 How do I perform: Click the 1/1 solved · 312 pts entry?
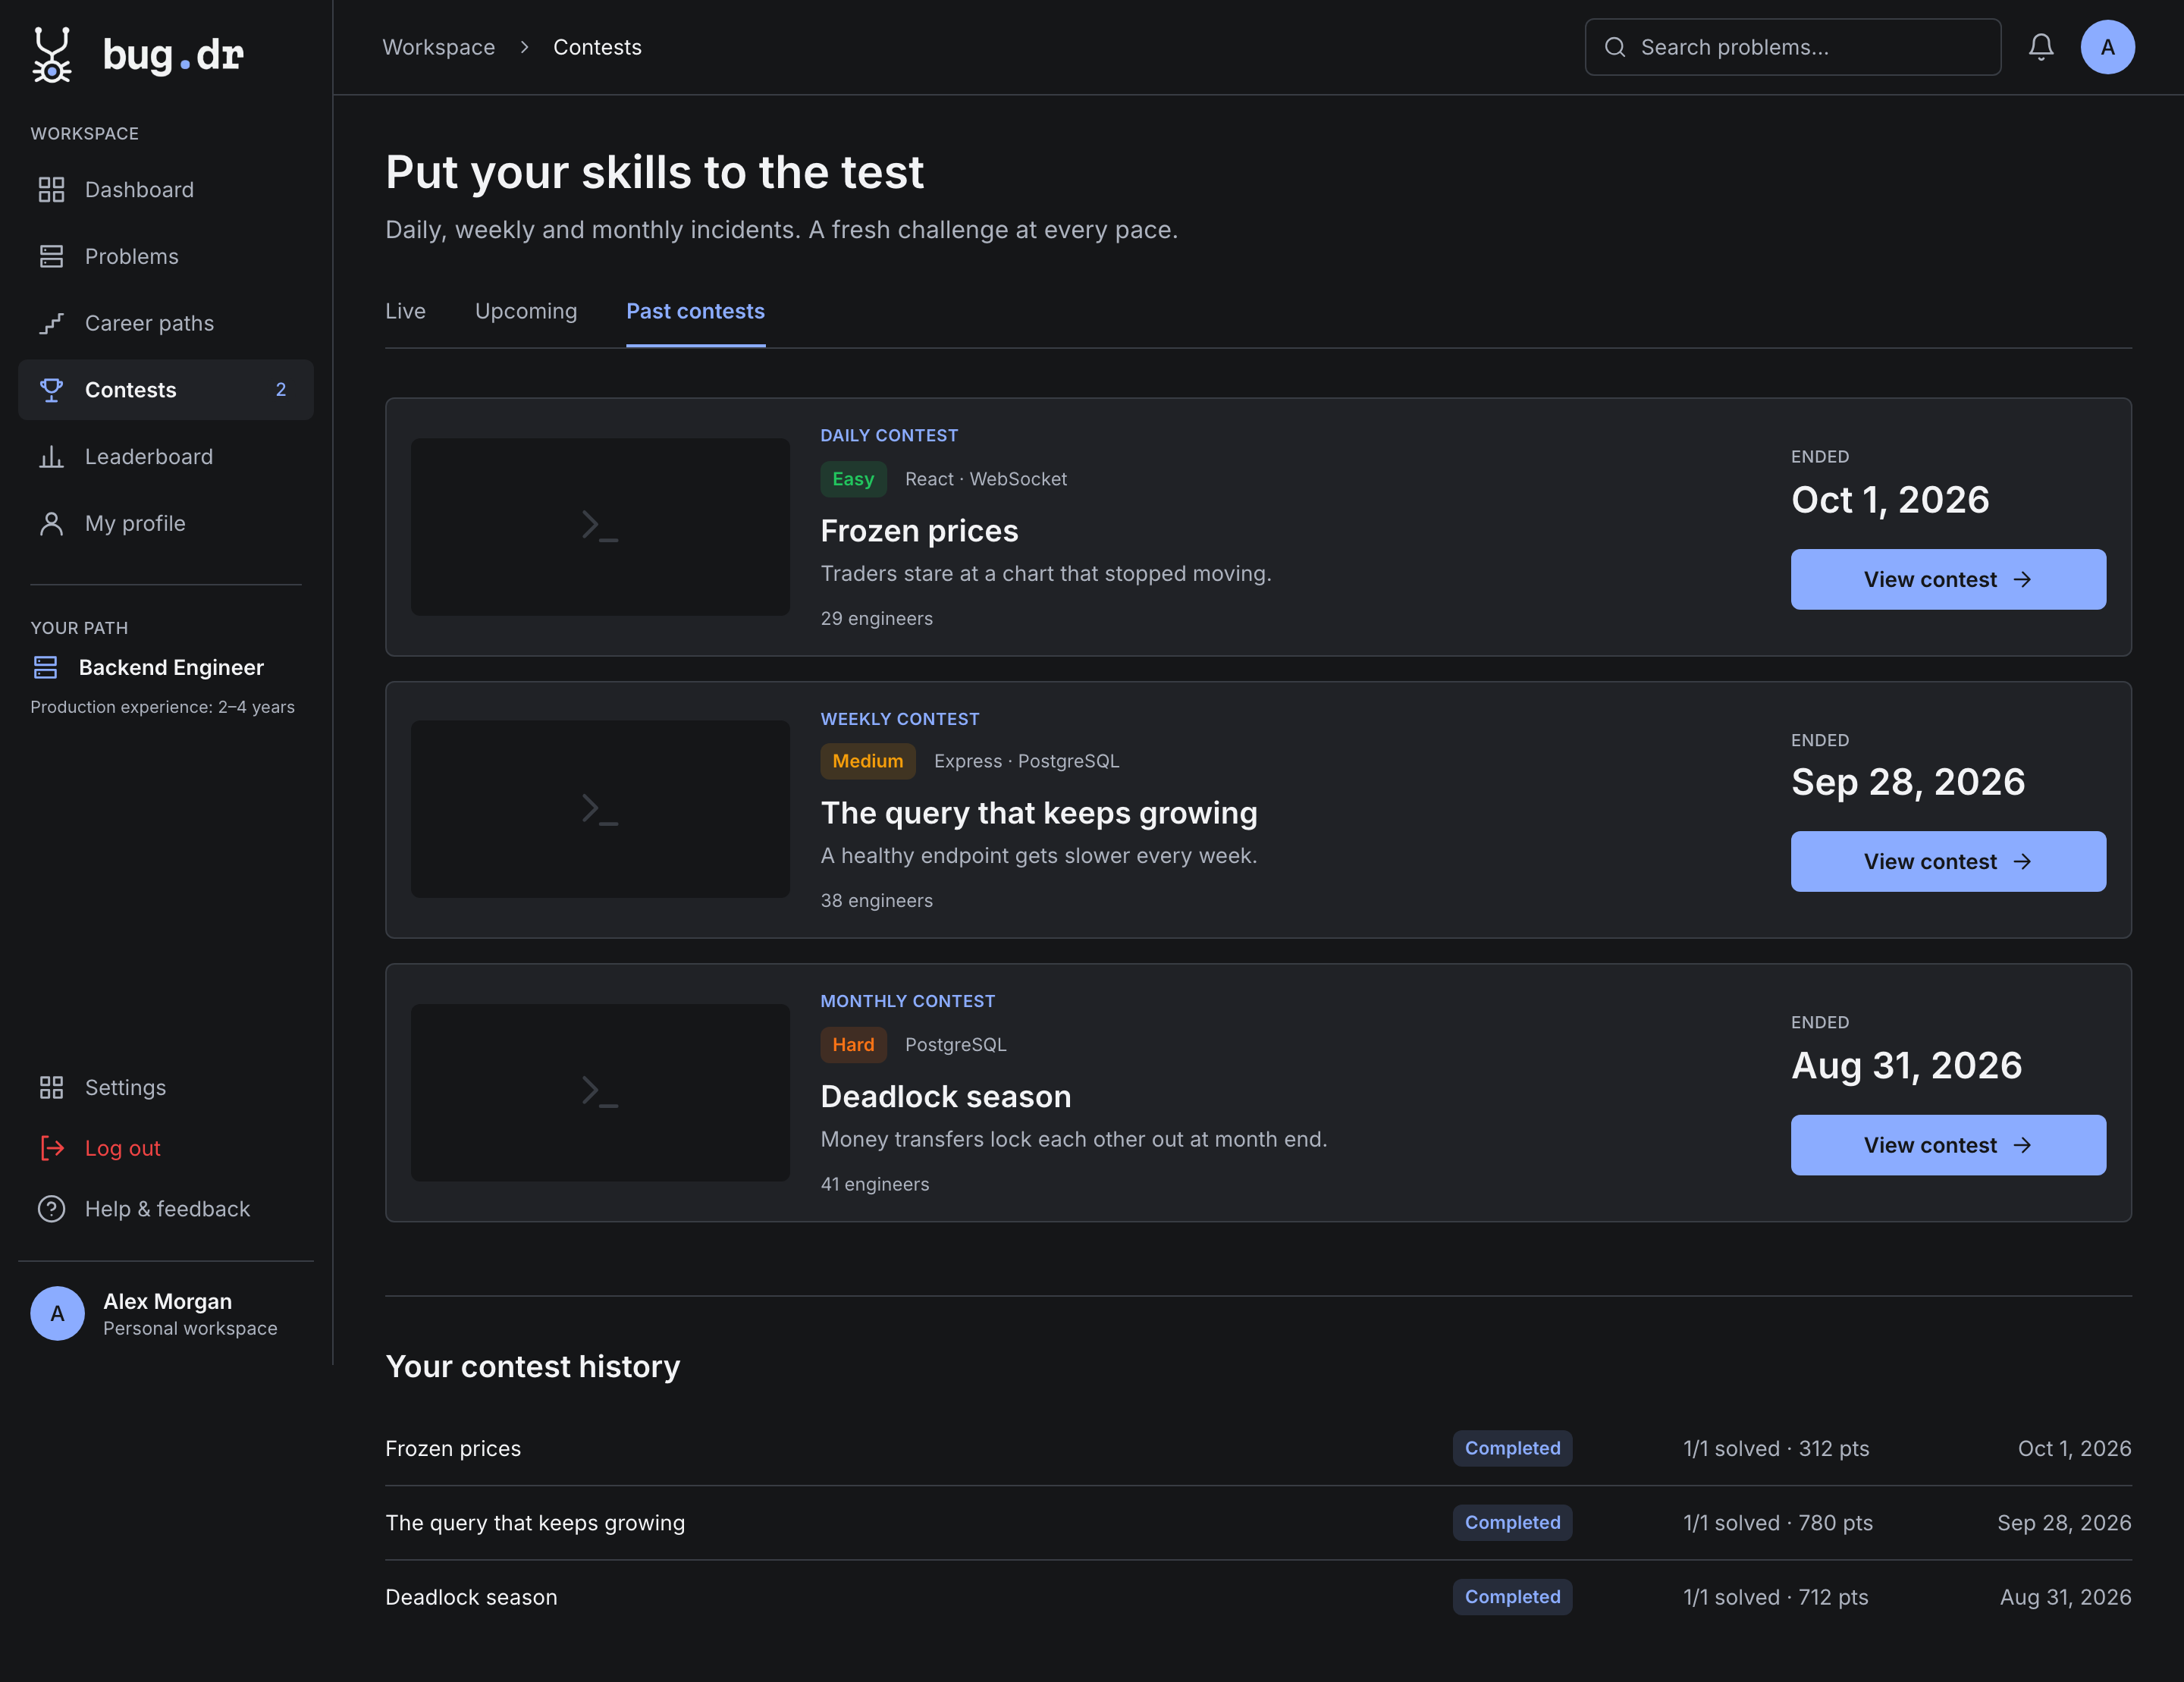(x=1776, y=1449)
